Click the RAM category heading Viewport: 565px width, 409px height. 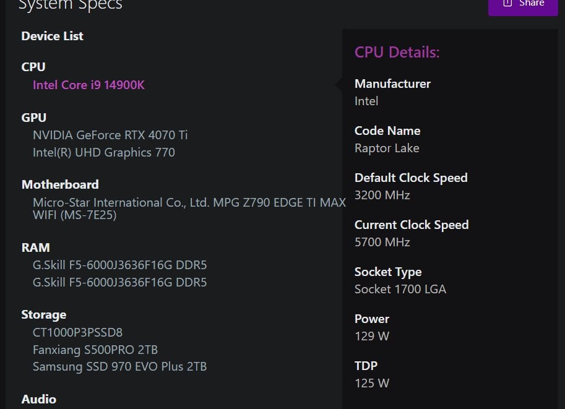tap(36, 248)
